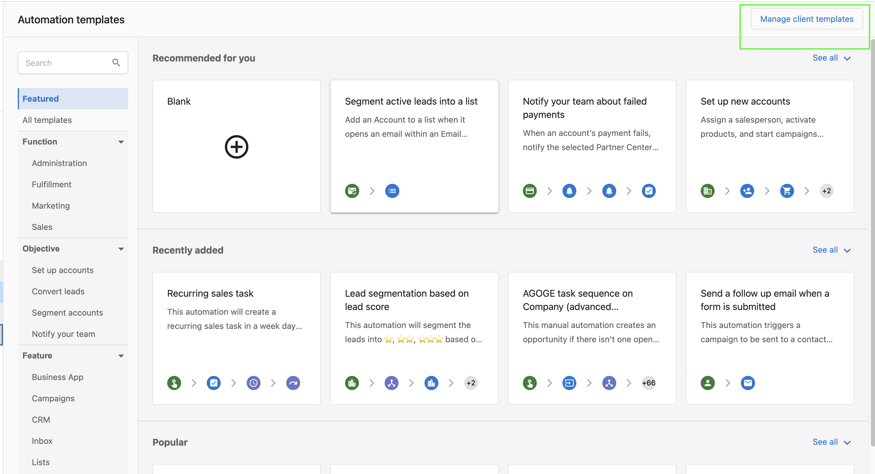Open Lead segmentation based on lead score template
The image size is (875, 474).
tap(414, 338)
